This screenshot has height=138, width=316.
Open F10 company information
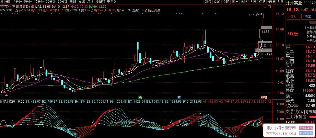pyautogui.click(x=253, y=2)
